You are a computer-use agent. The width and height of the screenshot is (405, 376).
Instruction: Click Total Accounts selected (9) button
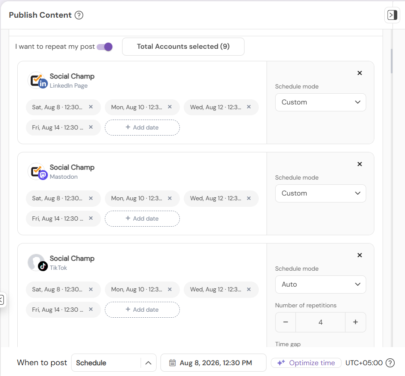point(183,47)
